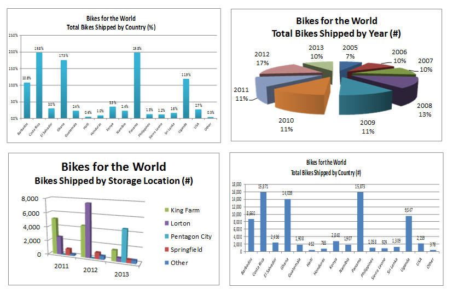Image resolution: width=453 pixels, height=294 pixels.
Task: Select the King Farm legend label
Action: [185, 210]
